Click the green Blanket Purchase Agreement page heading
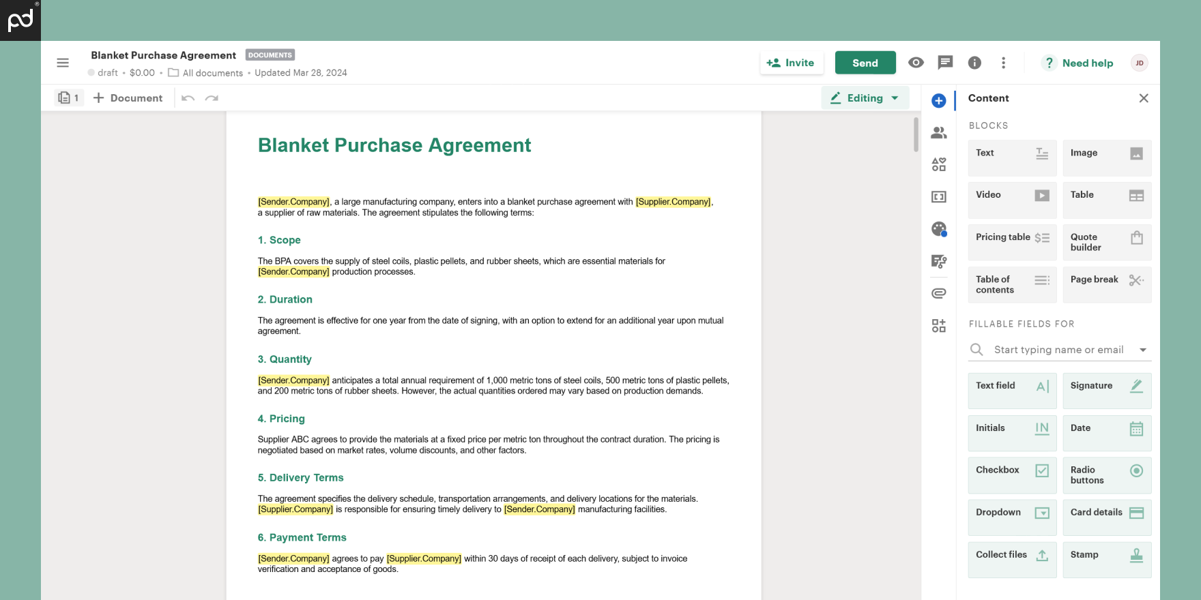The image size is (1201, 600). coord(394,145)
